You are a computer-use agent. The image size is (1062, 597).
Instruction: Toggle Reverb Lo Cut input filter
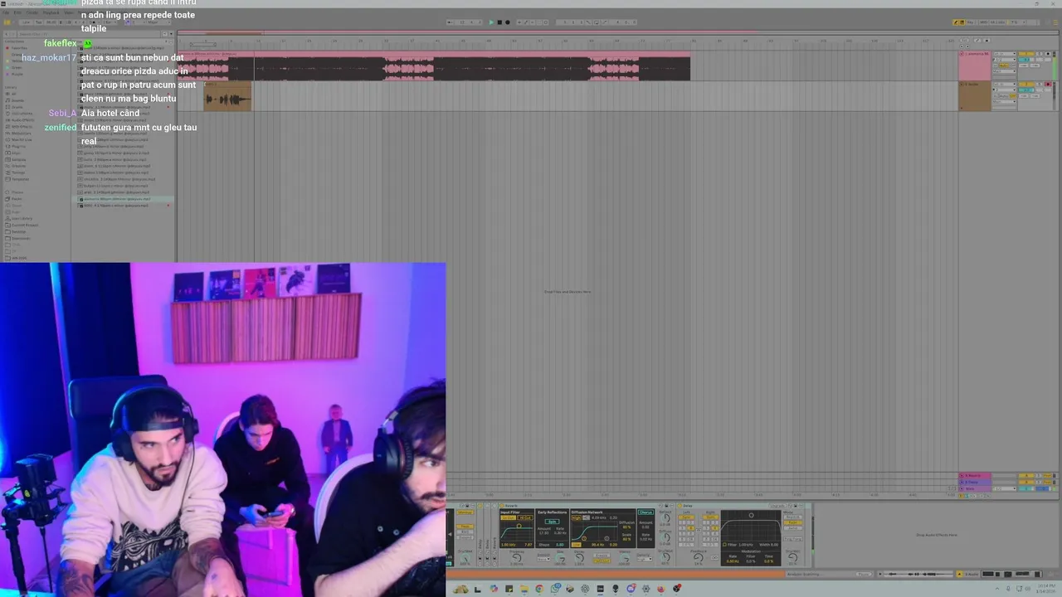click(x=508, y=518)
